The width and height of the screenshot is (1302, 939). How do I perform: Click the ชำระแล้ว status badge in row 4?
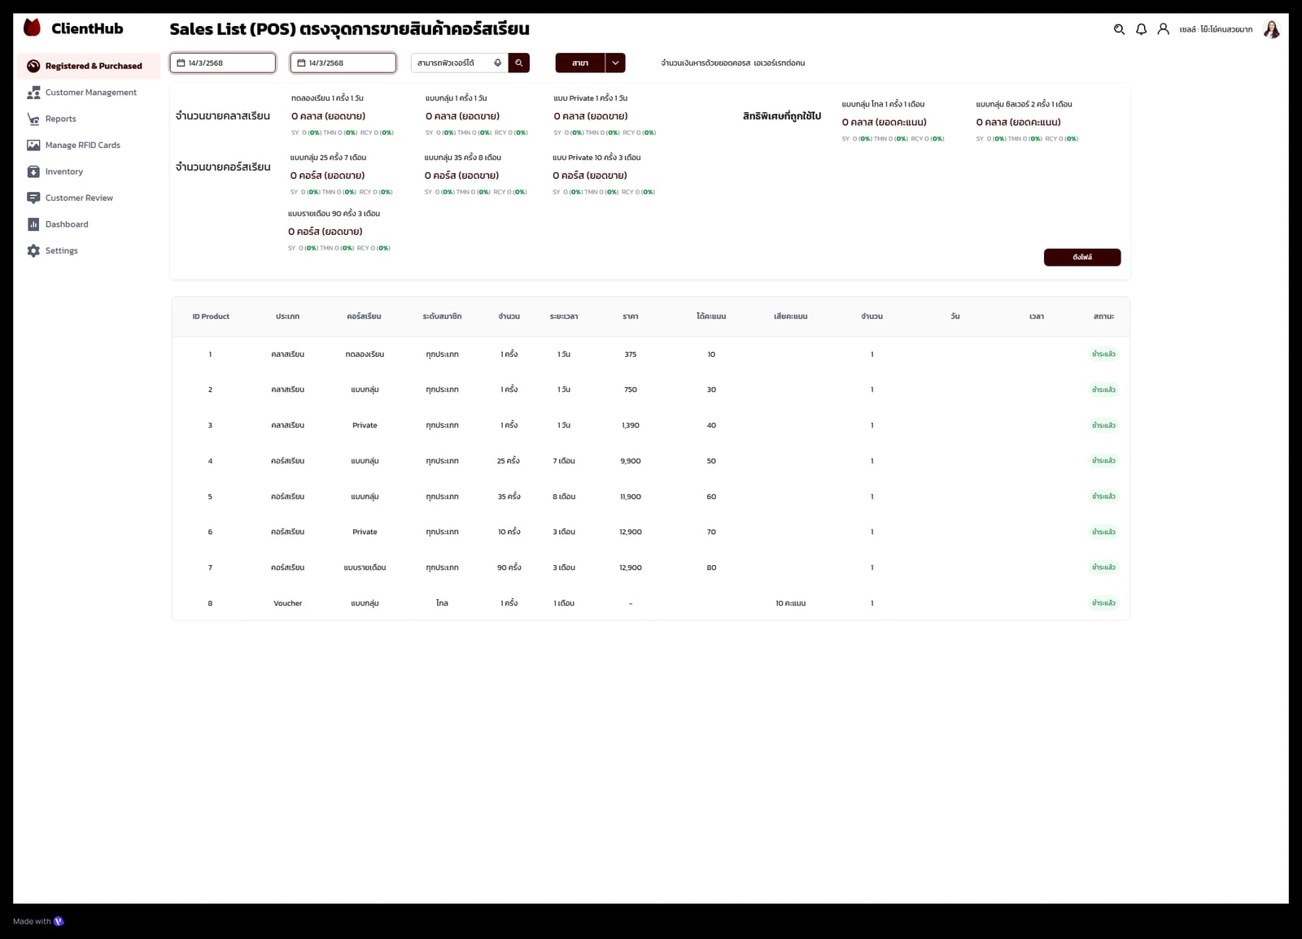point(1103,461)
